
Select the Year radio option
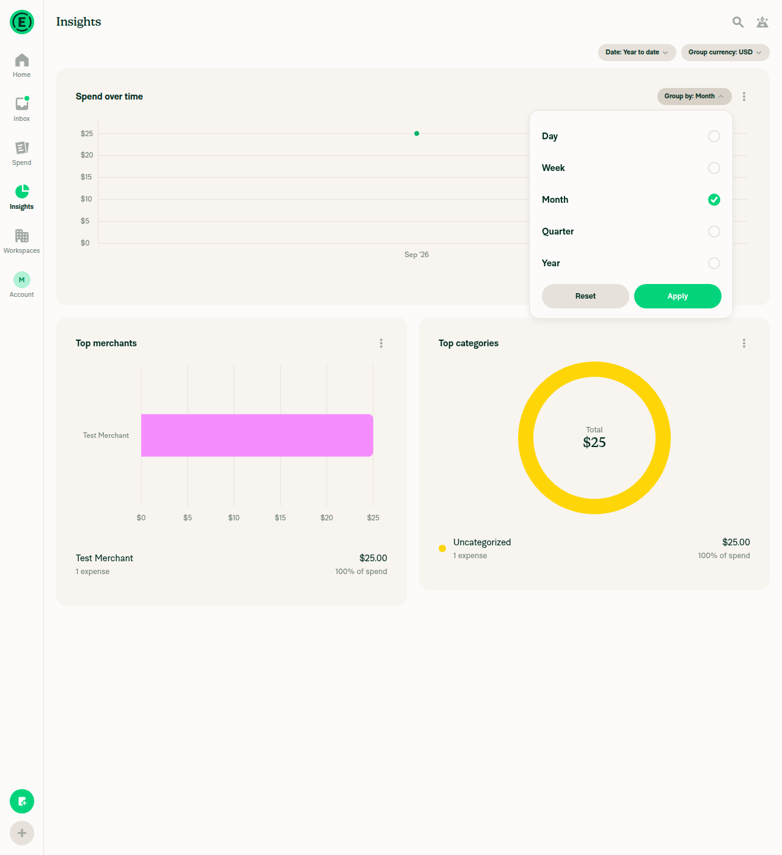click(x=714, y=263)
